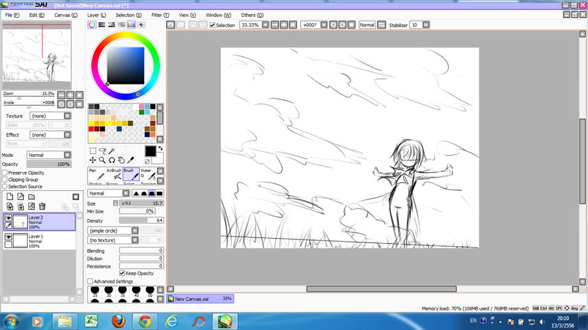Create a new linework layer
Viewport: 588px width, 330px height.
pos(21,197)
